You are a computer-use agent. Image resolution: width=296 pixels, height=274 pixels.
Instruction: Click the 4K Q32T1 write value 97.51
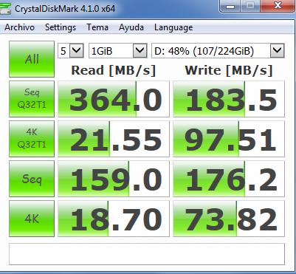(x=229, y=139)
